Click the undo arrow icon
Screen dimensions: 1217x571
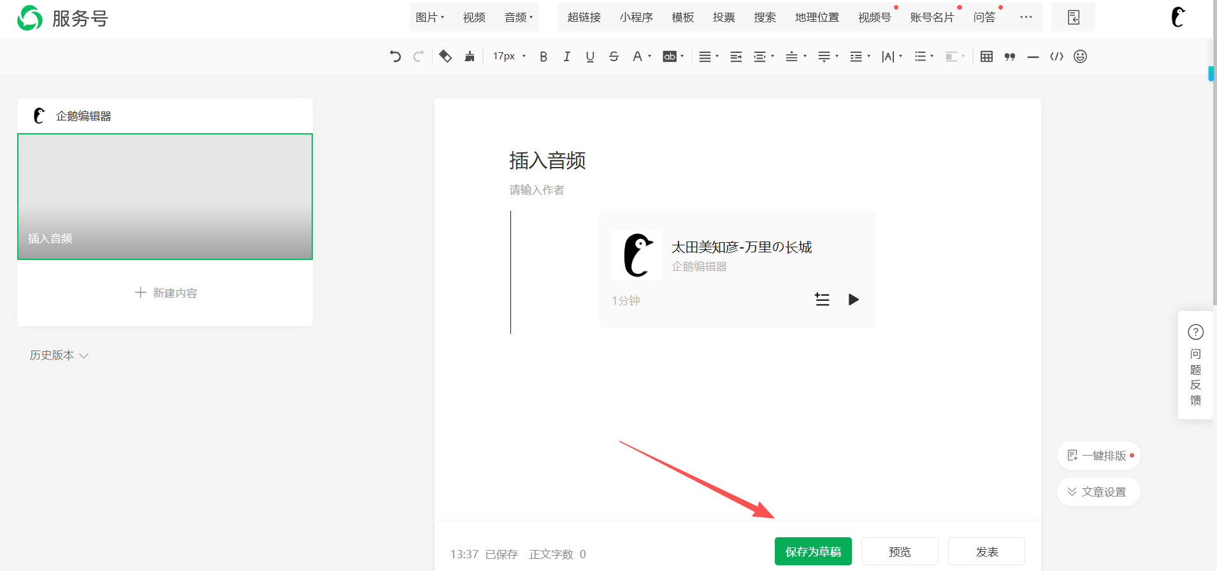[395, 57]
